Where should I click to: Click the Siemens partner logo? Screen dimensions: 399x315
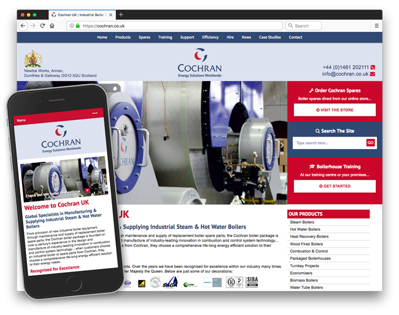[x=212, y=283]
